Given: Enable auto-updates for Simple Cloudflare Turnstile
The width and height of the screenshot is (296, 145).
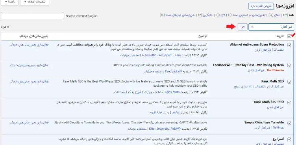Looking at the screenshot, I should click(x=29, y=123).
